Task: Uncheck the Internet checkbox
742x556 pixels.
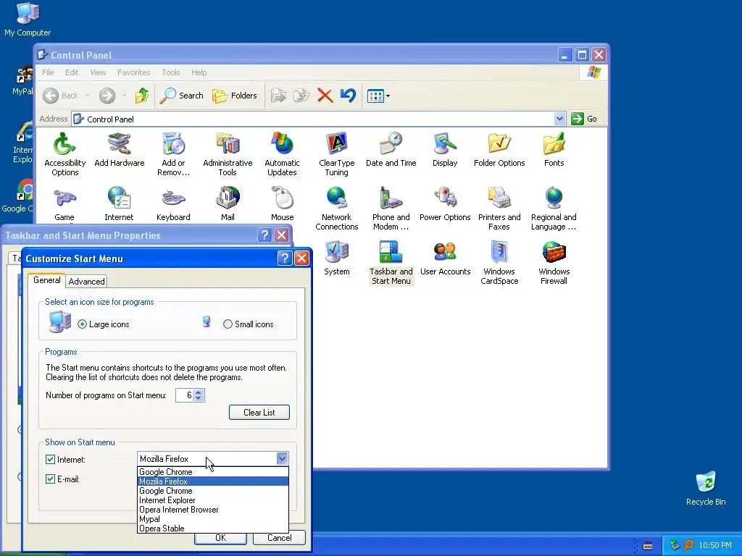Action: pos(50,459)
